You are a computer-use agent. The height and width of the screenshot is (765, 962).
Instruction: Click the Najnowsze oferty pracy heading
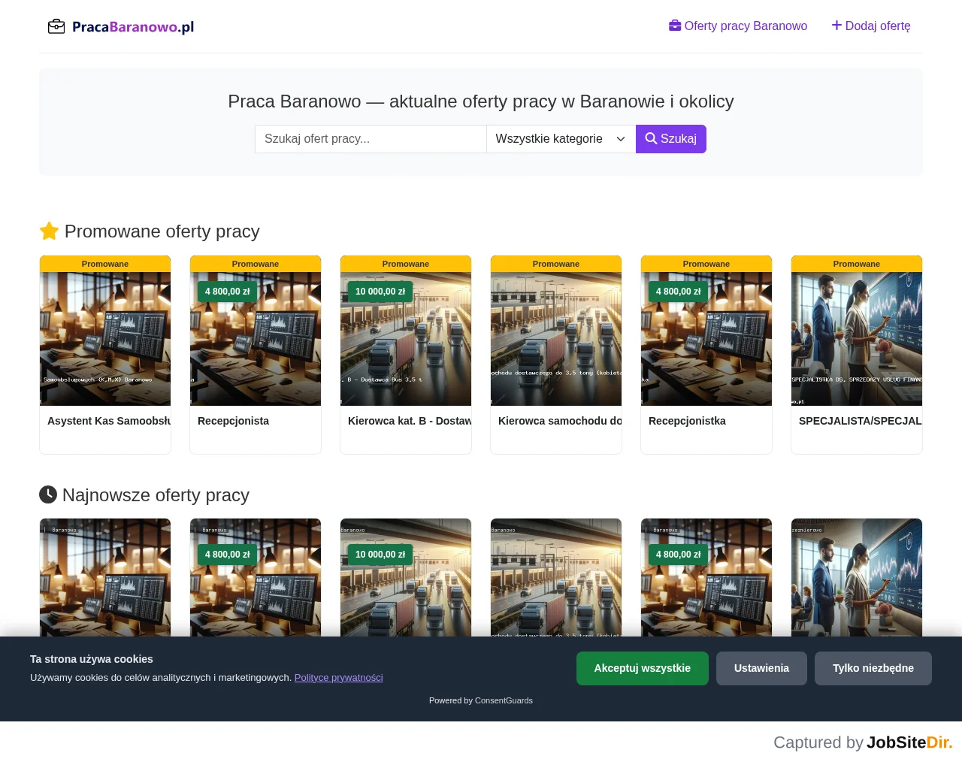point(144,495)
